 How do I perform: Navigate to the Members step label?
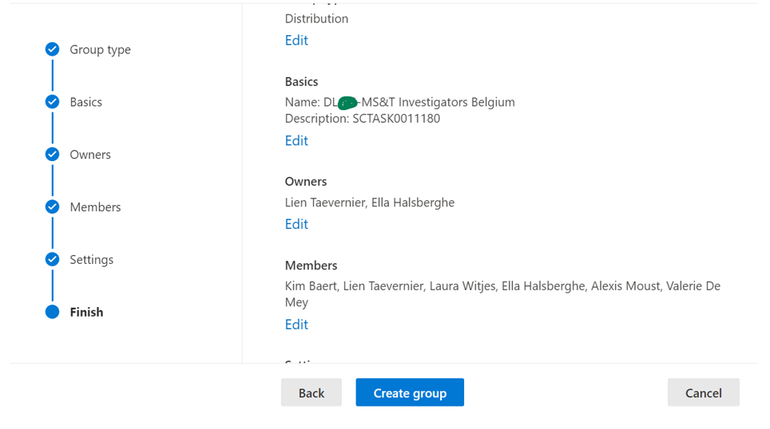click(x=95, y=207)
